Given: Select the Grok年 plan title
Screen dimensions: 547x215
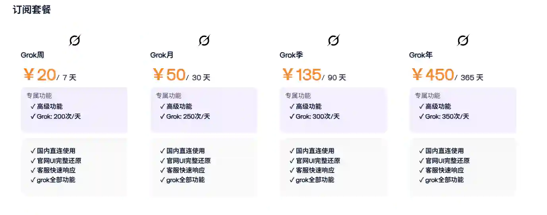Looking at the screenshot, I should pyautogui.click(x=421, y=55).
